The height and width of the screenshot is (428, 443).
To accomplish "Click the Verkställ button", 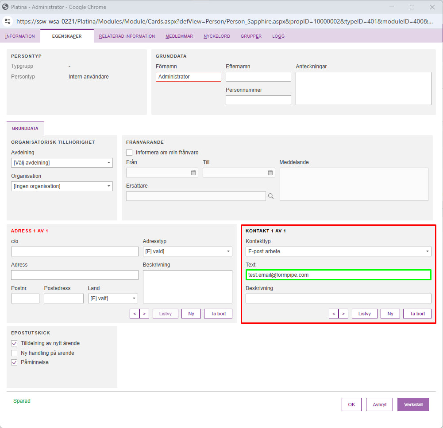I will pyautogui.click(x=413, y=404).
